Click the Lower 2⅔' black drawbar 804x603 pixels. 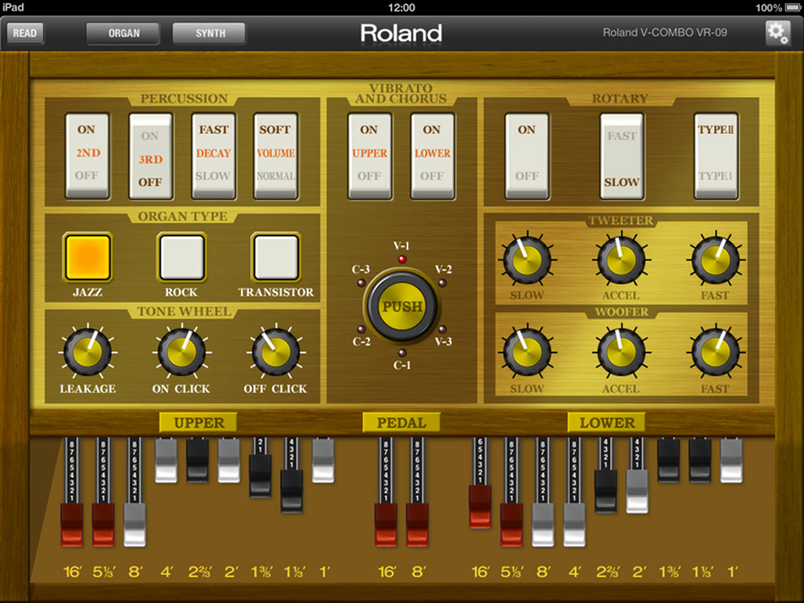[x=605, y=492]
